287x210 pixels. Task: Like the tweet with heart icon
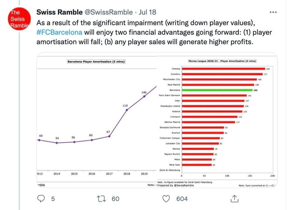pos(166,199)
